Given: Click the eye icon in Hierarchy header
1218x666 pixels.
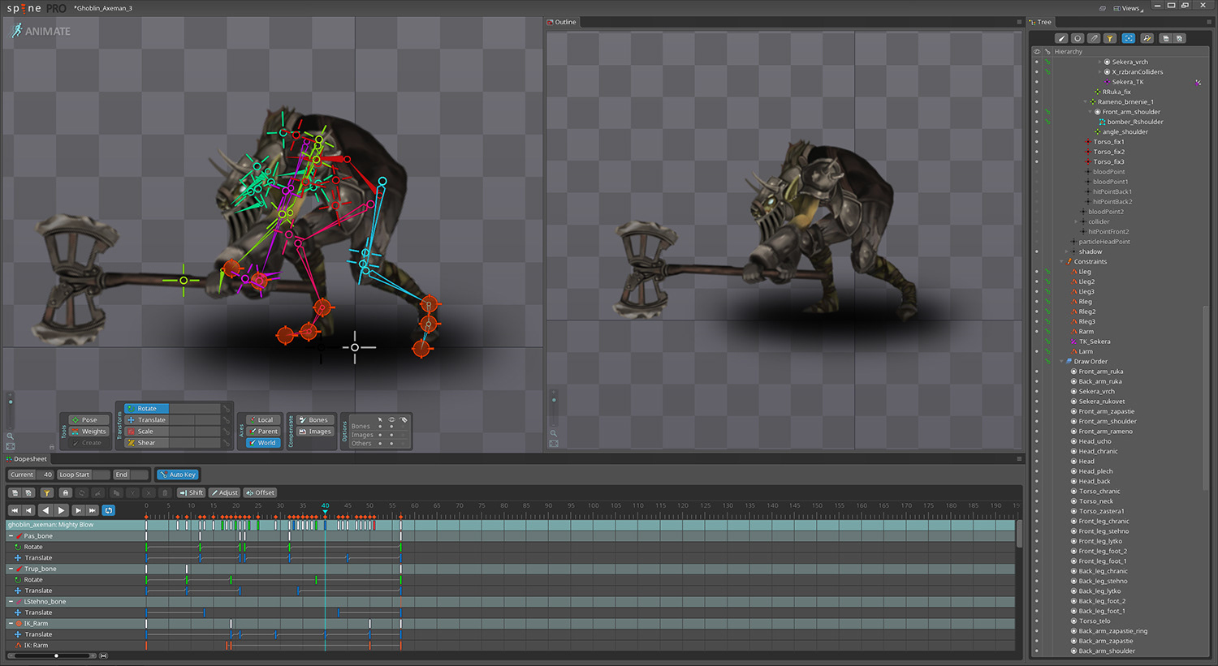Looking at the screenshot, I should 1037,51.
